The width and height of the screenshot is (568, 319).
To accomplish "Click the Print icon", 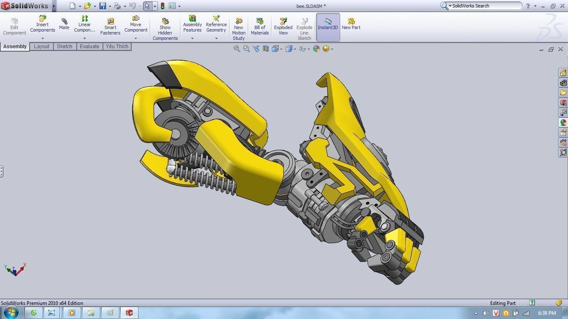I will [x=117, y=6].
